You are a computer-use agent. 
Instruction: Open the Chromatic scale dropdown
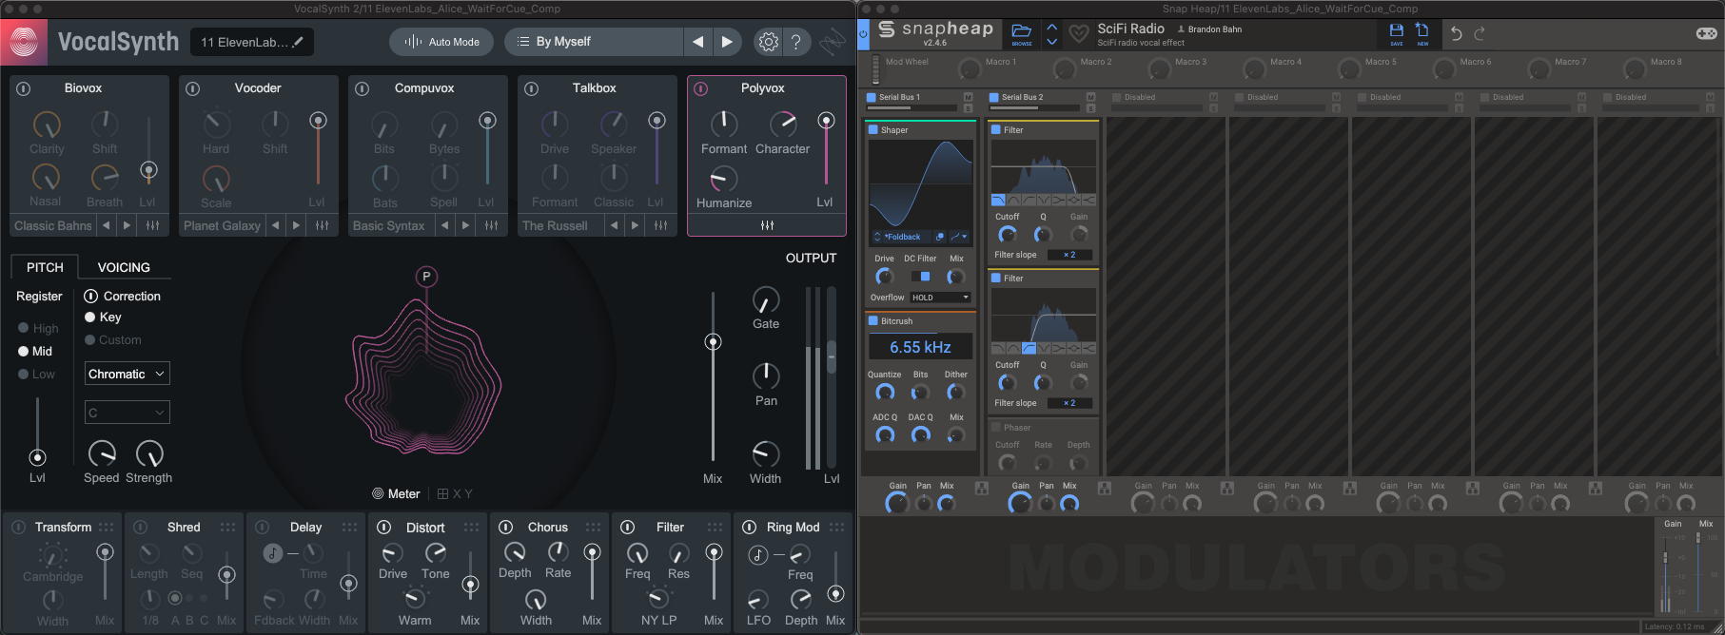pyautogui.click(x=127, y=374)
